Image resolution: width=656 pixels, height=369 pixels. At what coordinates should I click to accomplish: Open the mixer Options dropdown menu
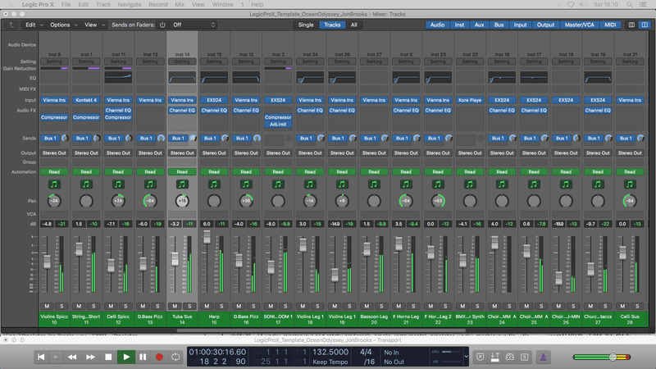64,25
